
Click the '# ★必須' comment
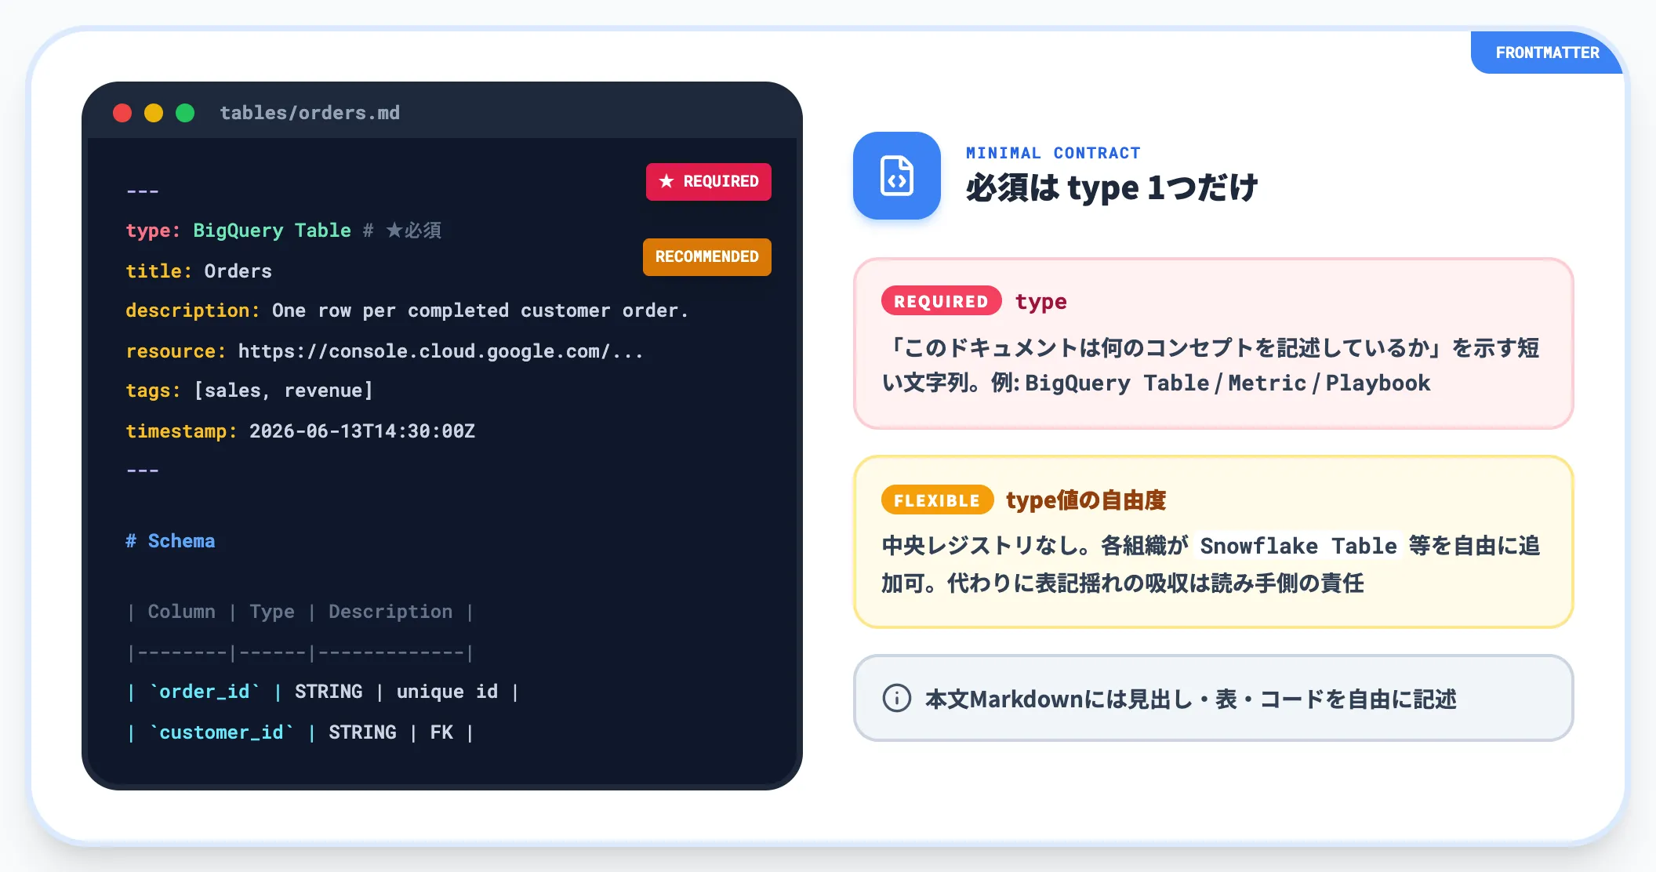pos(402,231)
